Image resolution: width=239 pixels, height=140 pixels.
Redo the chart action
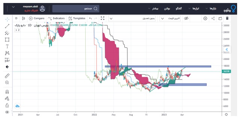point(96,18)
